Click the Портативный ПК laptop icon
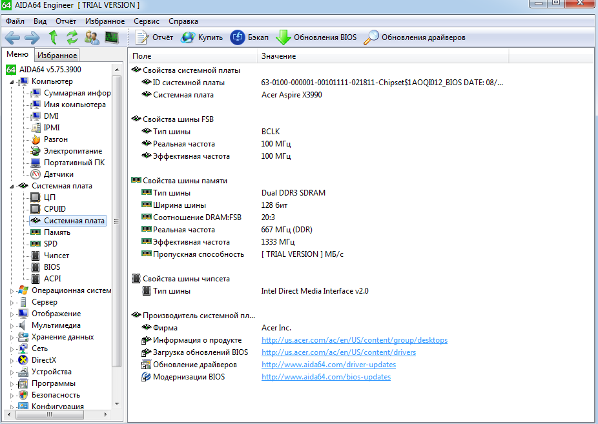598x424 pixels. point(36,163)
